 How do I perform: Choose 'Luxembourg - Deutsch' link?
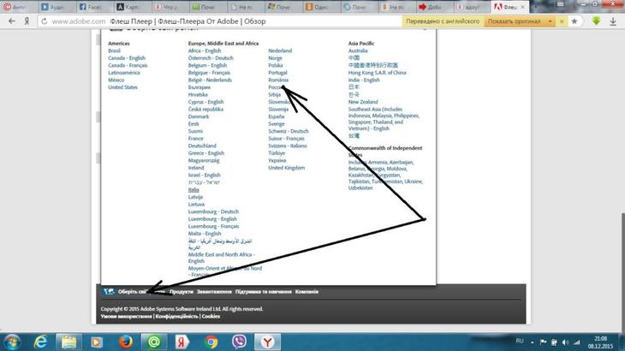(x=214, y=211)
